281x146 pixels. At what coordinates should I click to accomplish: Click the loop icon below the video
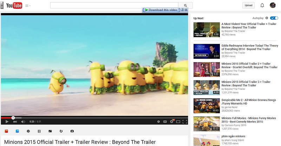click(x=61, y=131)
